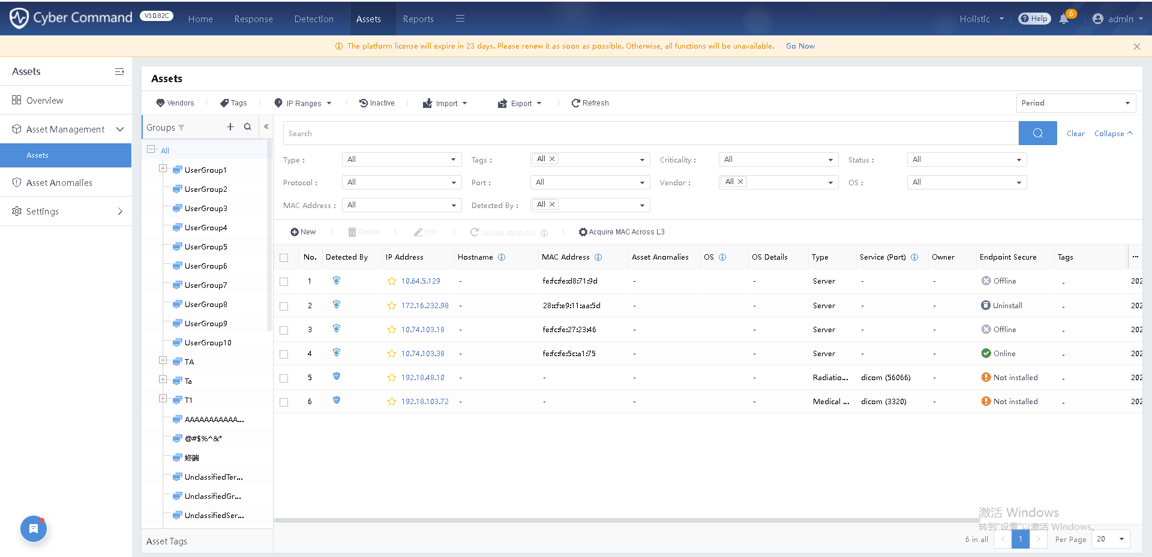The height and width of the screenshot is (557, 1152).
Task: Click the Go Now license link
Action: pos(800,46)
